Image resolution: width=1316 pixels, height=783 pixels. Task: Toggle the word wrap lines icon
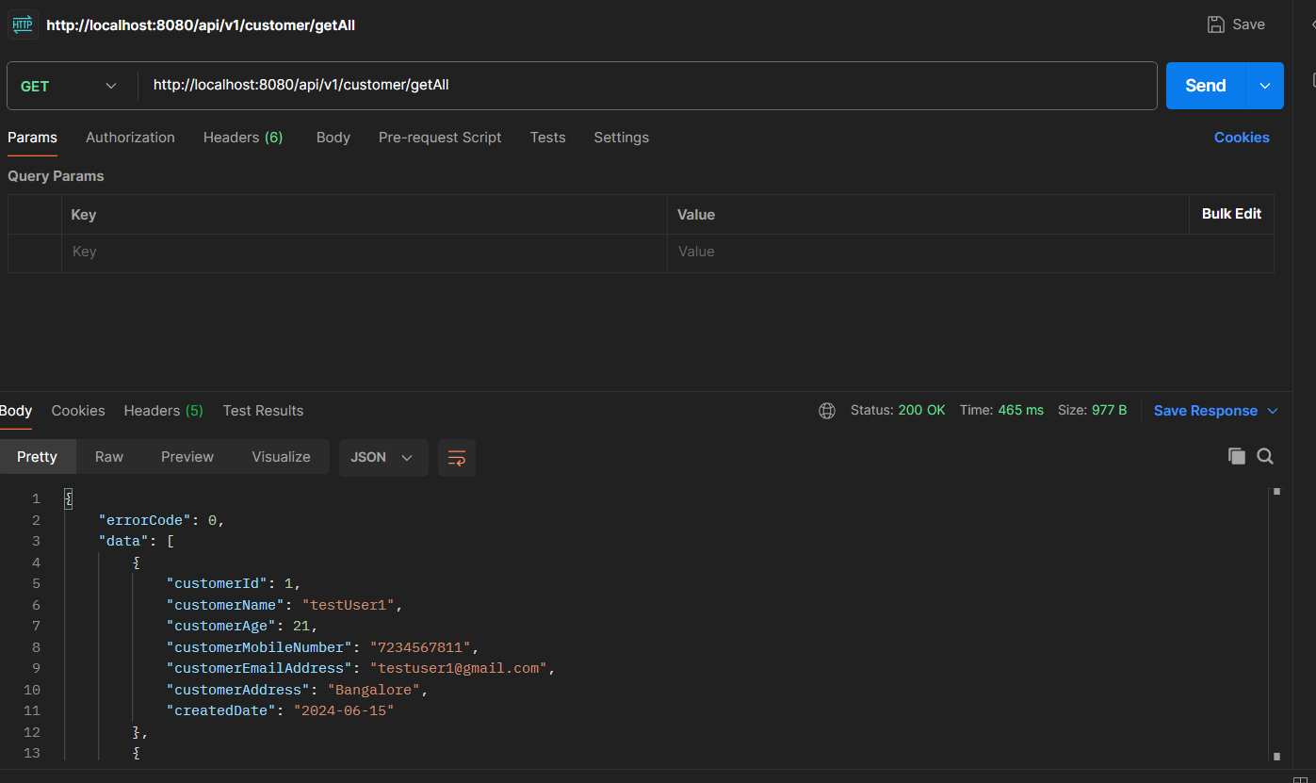pos(457,458)
